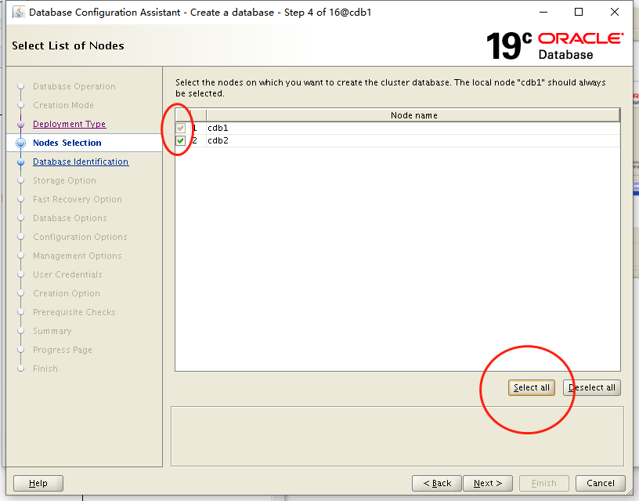Select the cdb1 node name cell

coord(413,128)
